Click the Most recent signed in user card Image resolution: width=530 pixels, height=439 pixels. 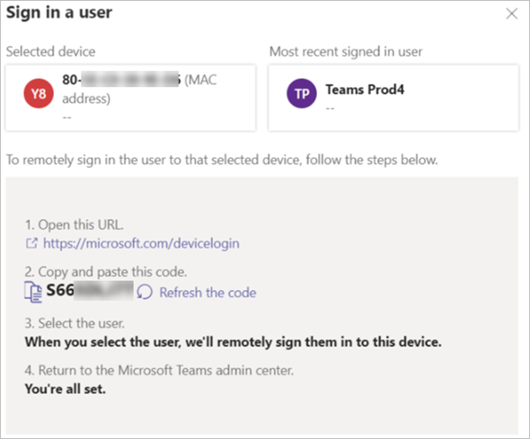393,98
